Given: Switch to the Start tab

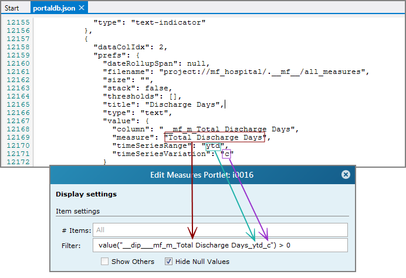Looking at the screenshot, I should click(12, 8).
